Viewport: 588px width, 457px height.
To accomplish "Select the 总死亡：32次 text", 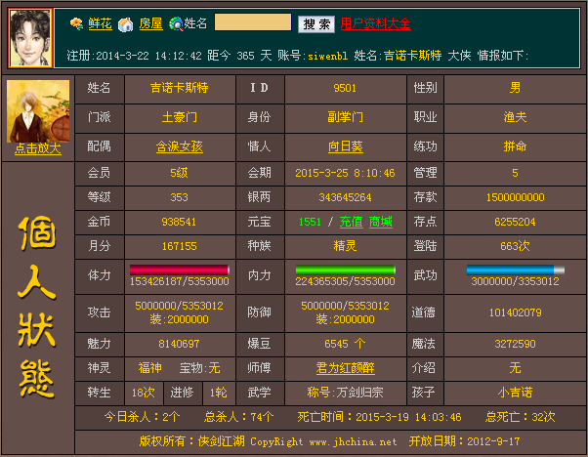I will [521, 417].
